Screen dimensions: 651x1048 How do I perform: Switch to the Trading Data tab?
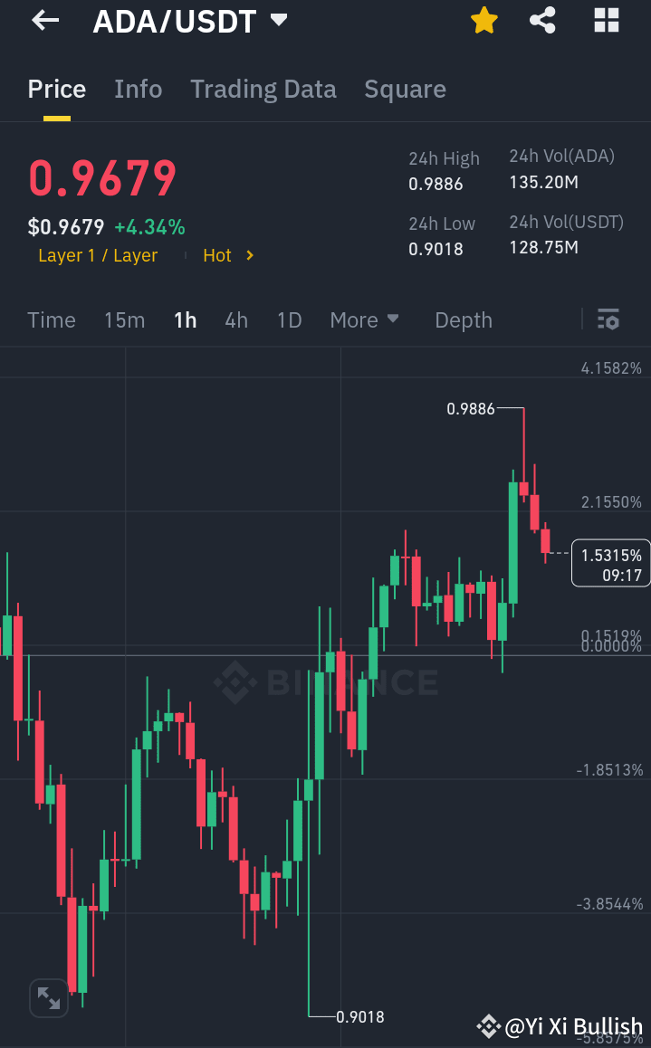click(263, 89)
